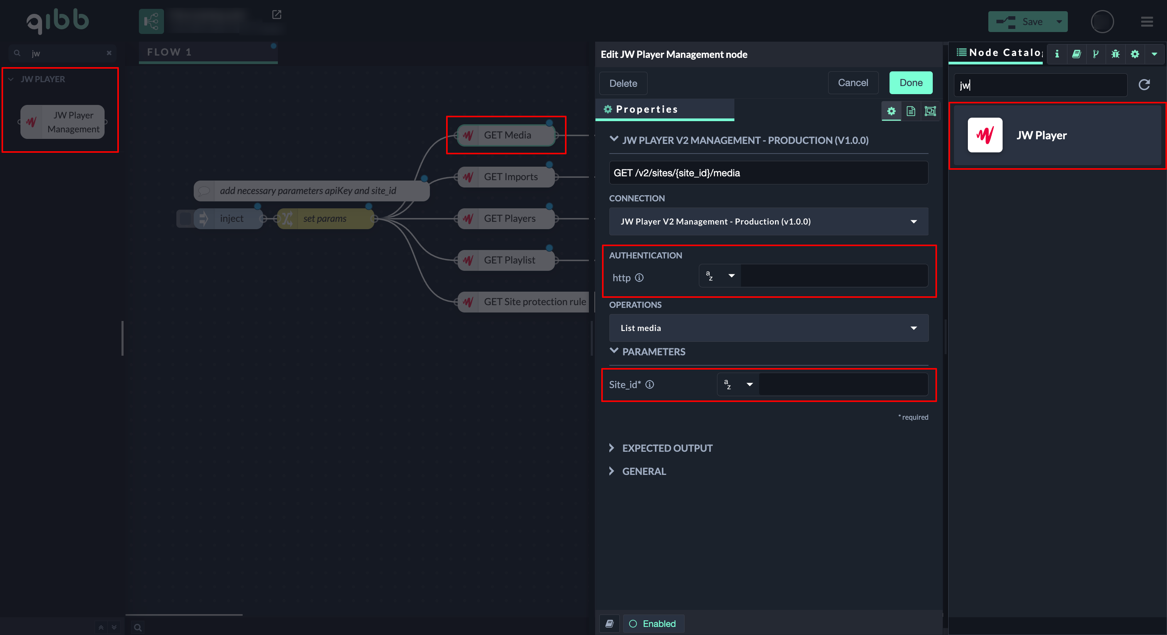This screenshot has height=635, width=1167.
Task: Switch to the Flow 1 tab
Action: [169, 52]
